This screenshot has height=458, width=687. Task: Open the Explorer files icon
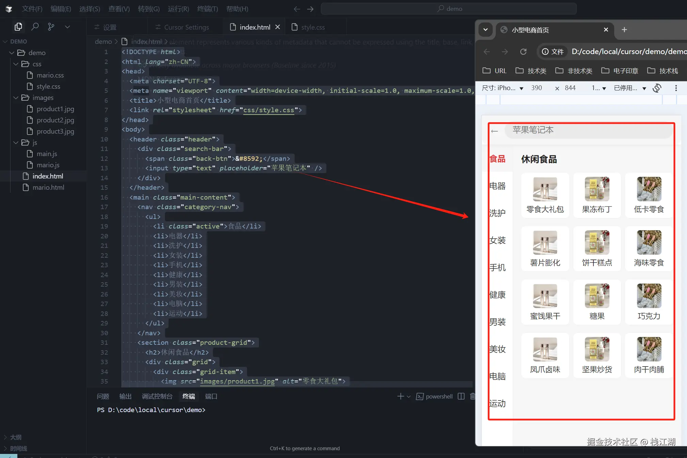pos(18,27)
